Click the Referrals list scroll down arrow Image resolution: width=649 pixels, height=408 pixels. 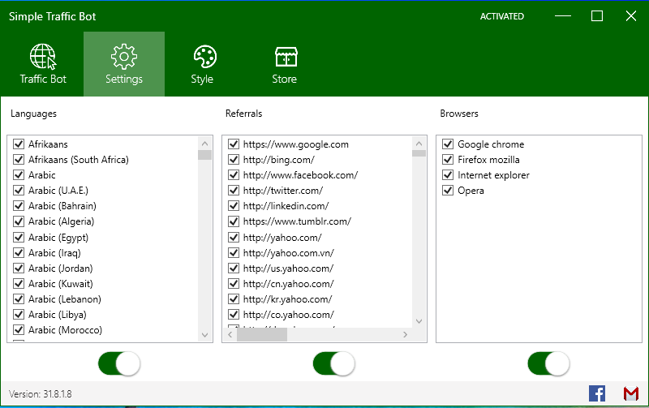click(419, 321)
